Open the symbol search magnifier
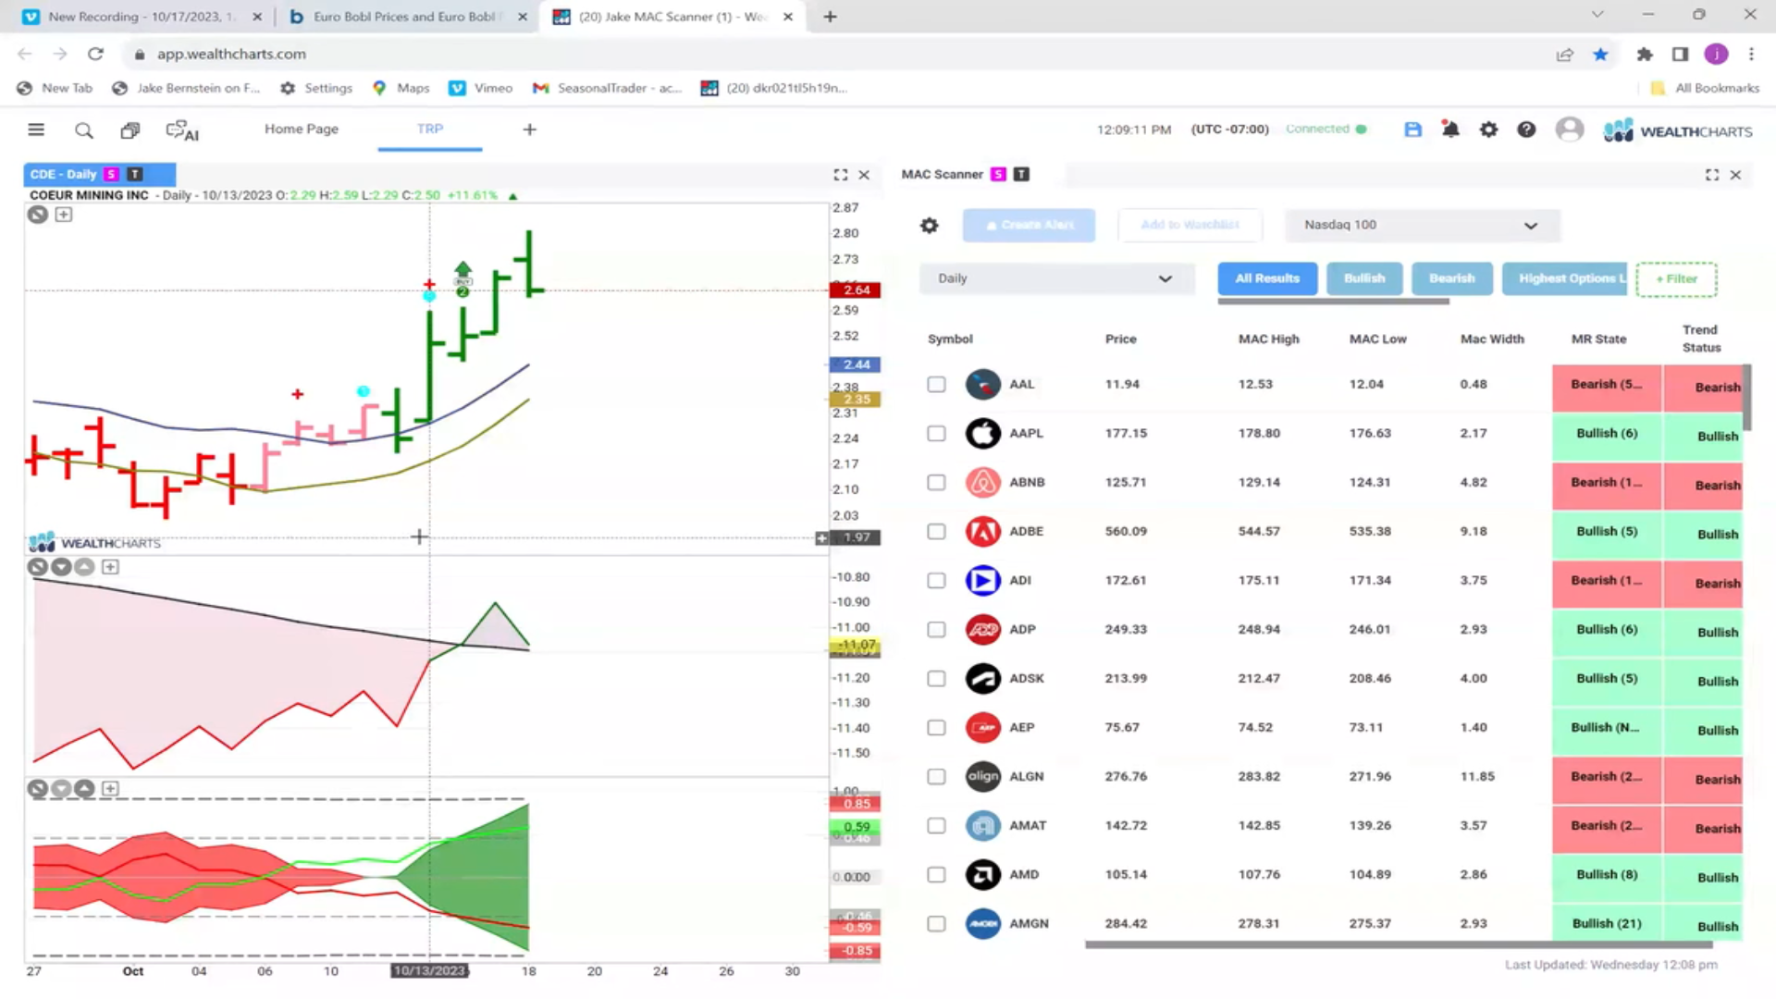Viewport: 1776px width, 999px height. pyautogui.click(x=84, y=130)
